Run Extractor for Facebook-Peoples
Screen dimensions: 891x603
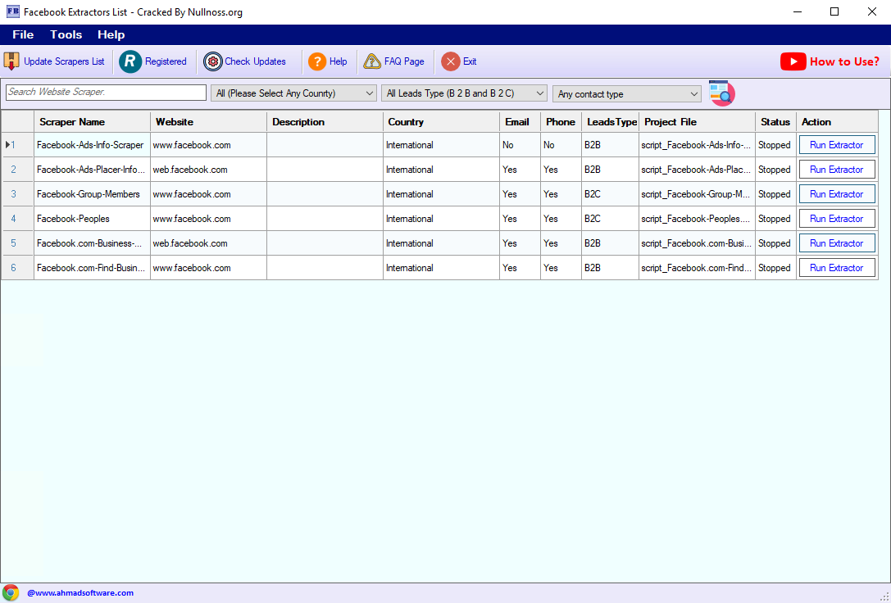coord(837,219)
